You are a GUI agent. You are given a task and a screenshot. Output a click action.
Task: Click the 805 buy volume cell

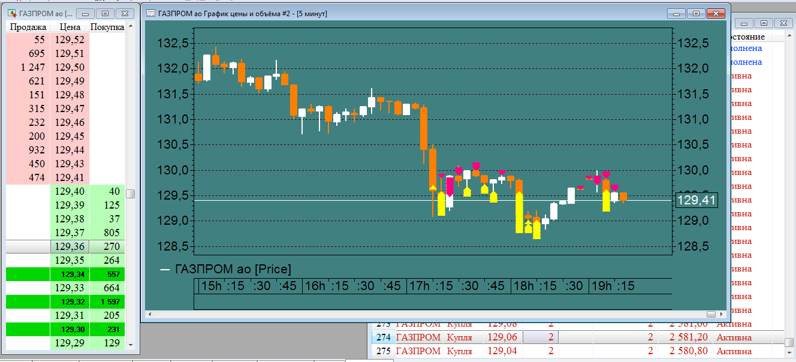coord(107,233)
